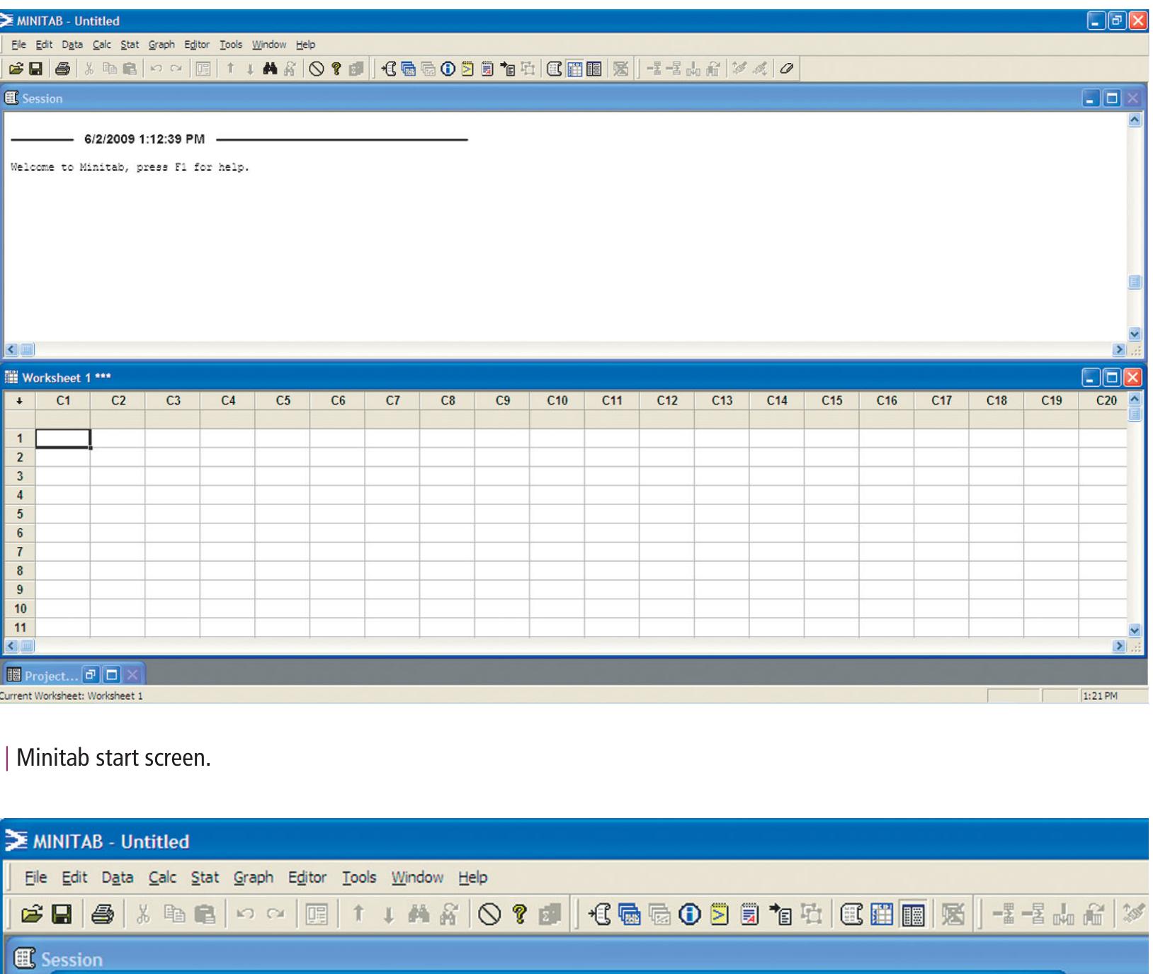Click Print Window icon in full start screen

(62, 69)
